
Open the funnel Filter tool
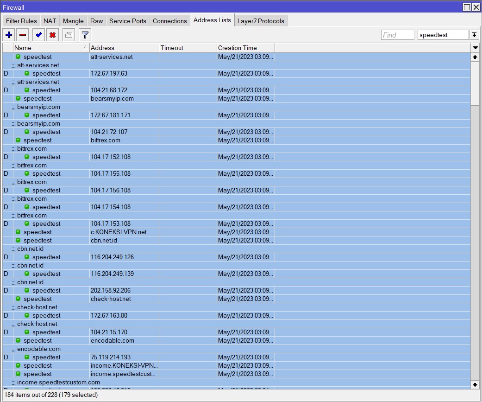click(x=85, y=35)
